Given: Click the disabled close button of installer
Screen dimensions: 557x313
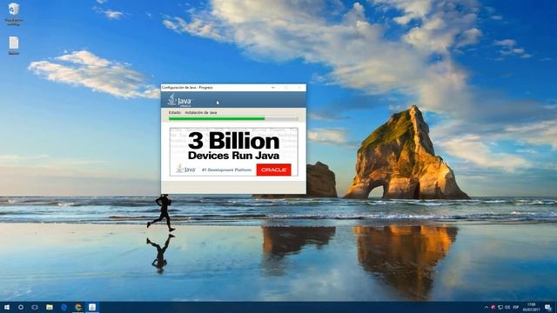Looking at the screenshot, I should pyautogui.click(x=299, y=87).
